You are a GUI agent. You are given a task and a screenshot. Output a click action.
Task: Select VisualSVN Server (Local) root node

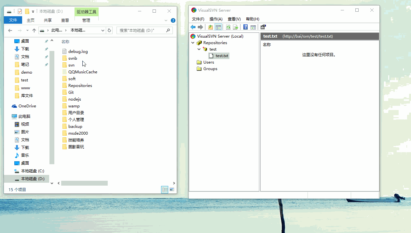click(x=220, y=36)
